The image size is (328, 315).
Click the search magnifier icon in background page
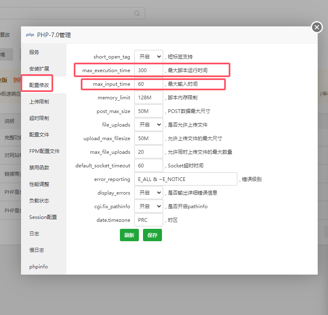(137, 13)
